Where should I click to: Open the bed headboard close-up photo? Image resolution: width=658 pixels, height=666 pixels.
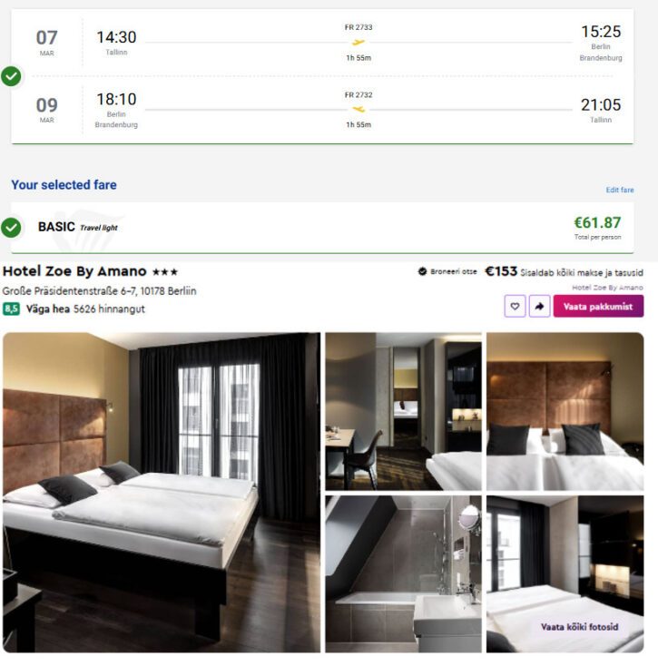tap(565, 411)
